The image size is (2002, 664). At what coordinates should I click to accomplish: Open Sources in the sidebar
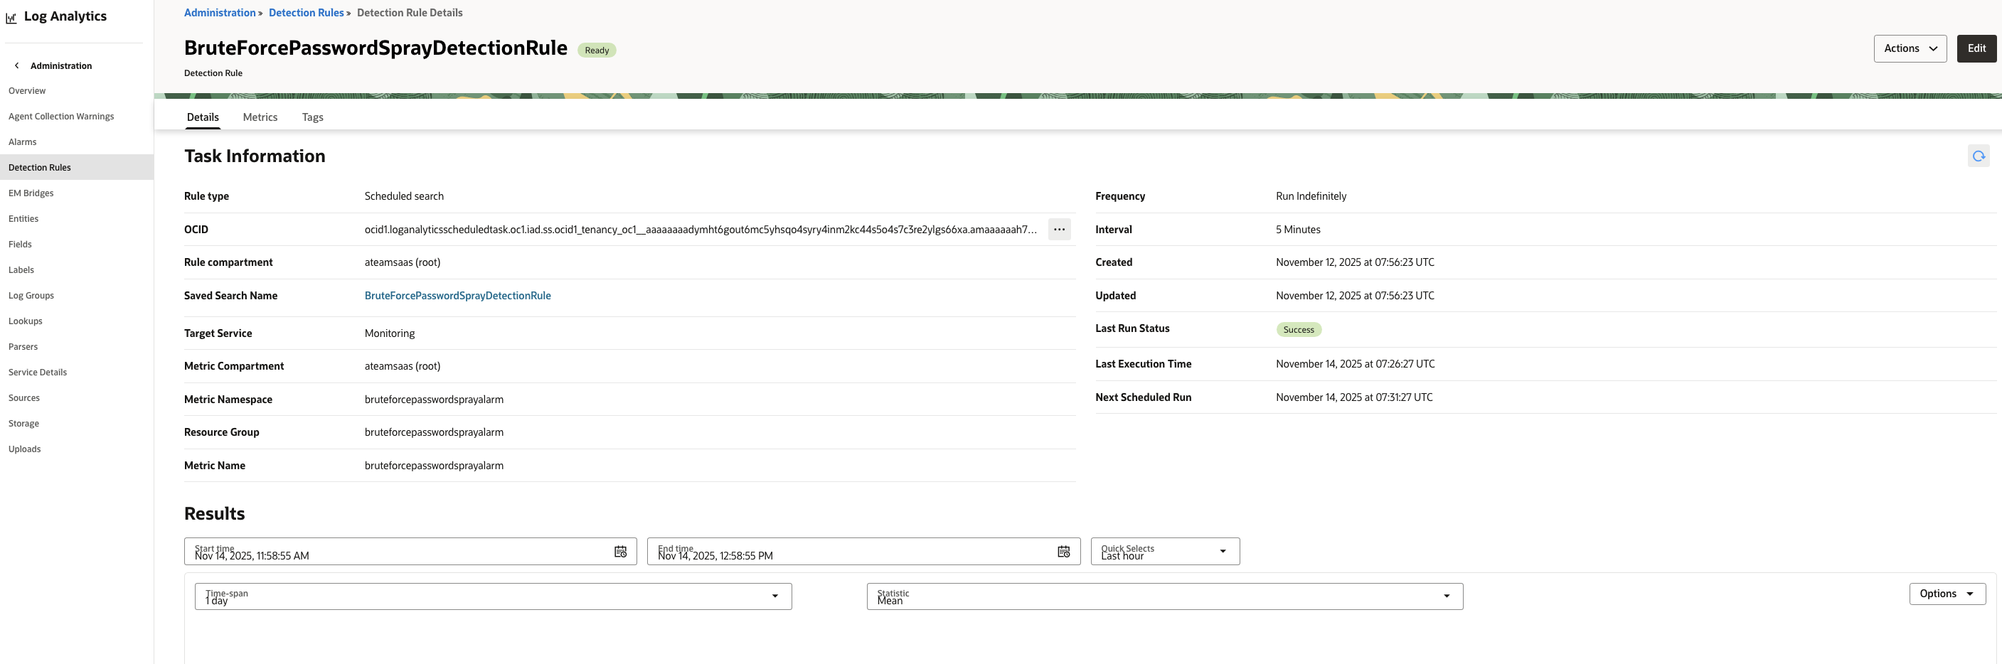point(24,398)
